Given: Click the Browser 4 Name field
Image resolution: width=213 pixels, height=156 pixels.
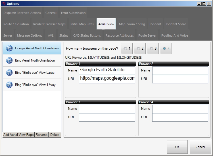Looking at the screenshot, I should pyautogui.click(x=180, y=109).
